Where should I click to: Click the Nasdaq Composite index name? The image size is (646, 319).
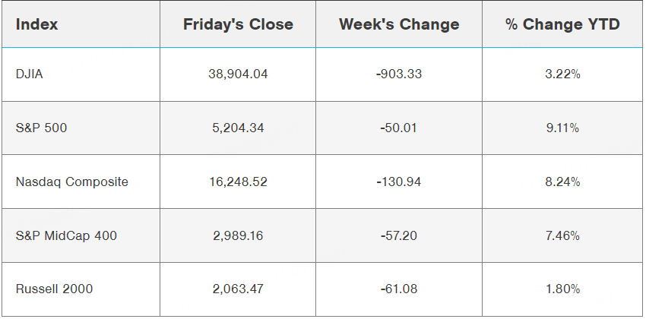click(71, 182)
